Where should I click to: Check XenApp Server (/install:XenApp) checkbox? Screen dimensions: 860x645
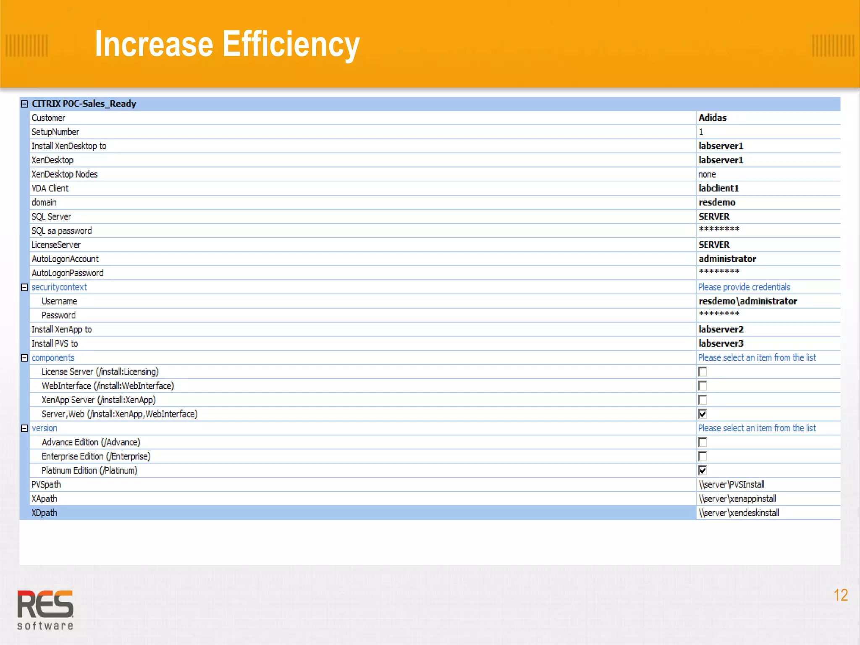[703, 400]
